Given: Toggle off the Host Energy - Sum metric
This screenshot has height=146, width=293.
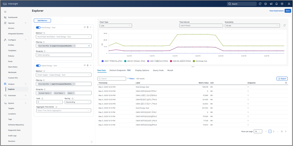Looking at the screenshot, I should pyautogui.click(x=38, y=28).
